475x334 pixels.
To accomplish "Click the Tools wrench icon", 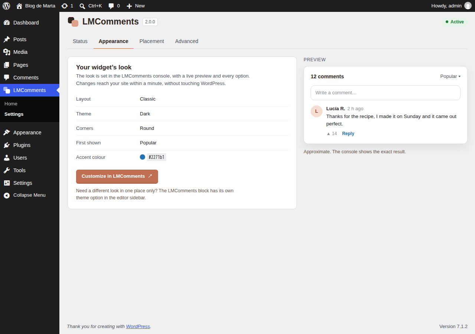I will click(x=7, y=170).
